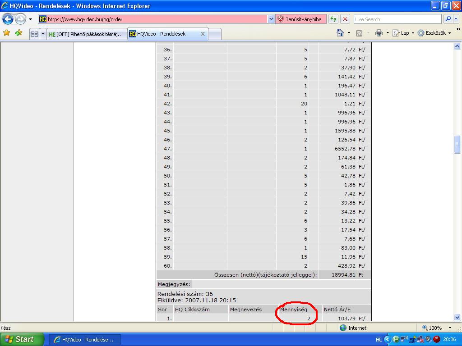Click the price 1595,88 in row 45
462x346 pixels.
pyautogui.click(x=345, y=131)
